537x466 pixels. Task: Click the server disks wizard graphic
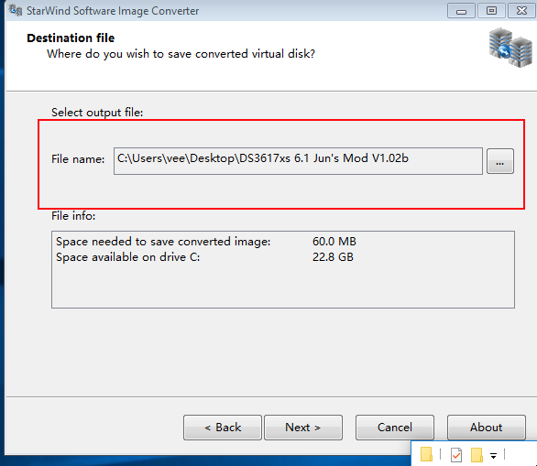(510, 48)
